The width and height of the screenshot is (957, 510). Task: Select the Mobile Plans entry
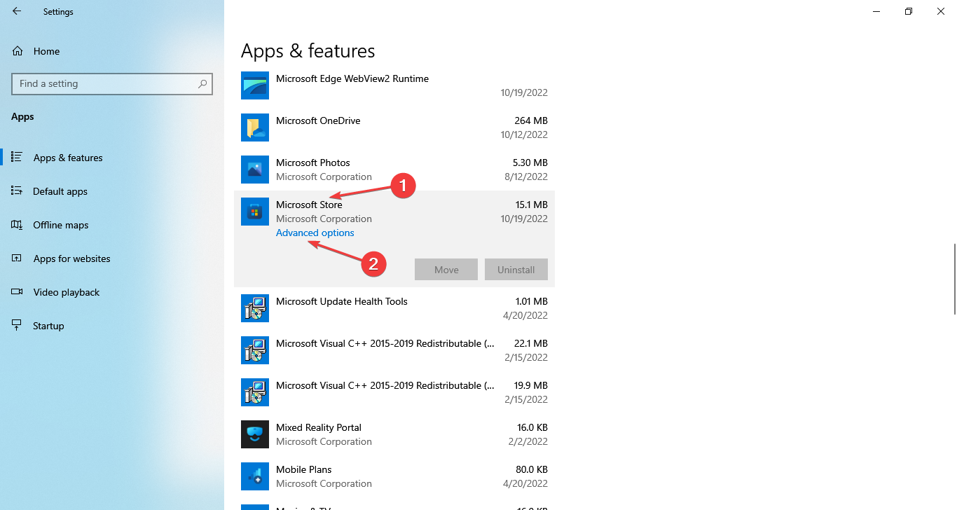coord(394,476)
